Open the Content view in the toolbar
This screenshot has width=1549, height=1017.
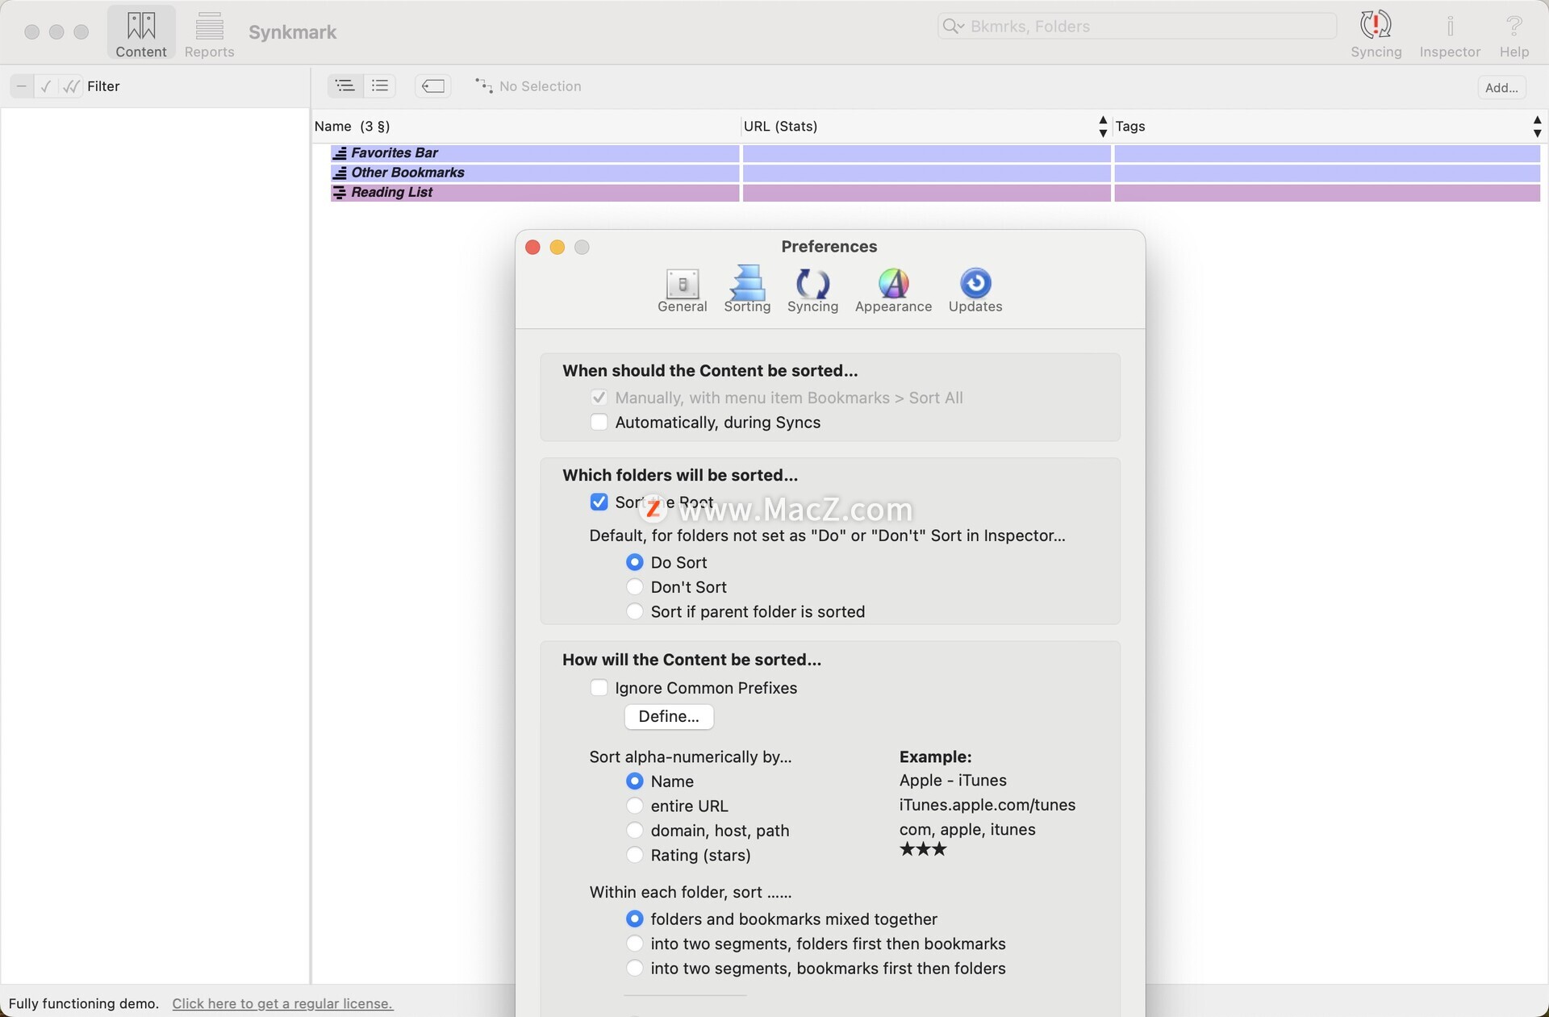click(x=141, y=33)
